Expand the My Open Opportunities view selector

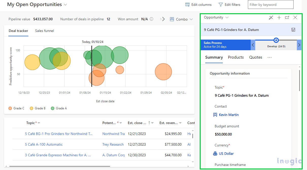tap(65, 5)
